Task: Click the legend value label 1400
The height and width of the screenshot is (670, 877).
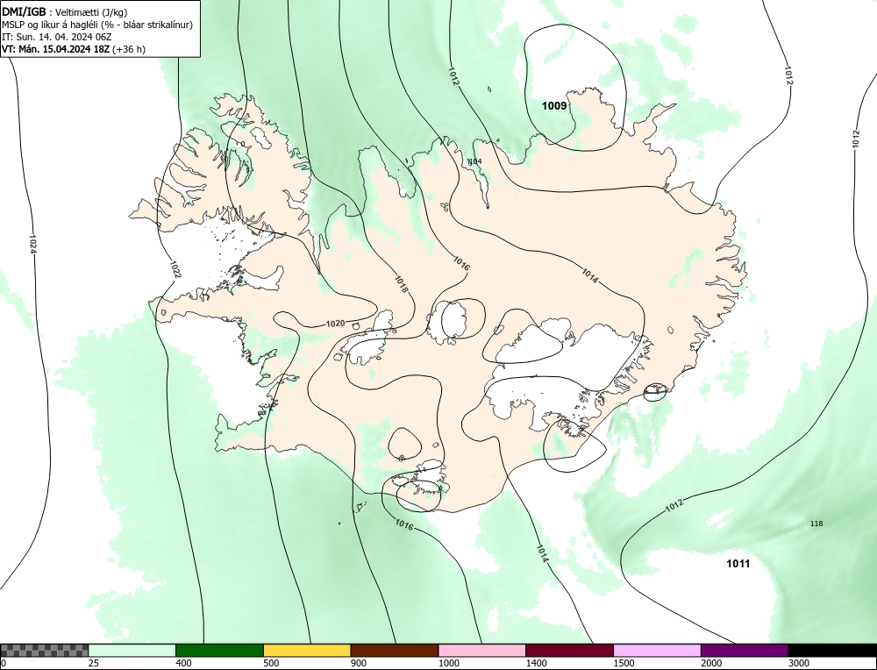Action: tap(535, 663)
